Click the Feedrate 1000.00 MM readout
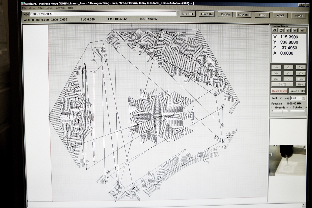Viewport: 312px width, 208px height. point(286,103)
